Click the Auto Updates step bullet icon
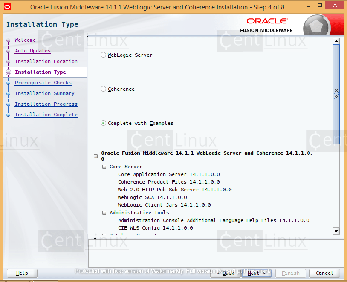347x282 pixels. (x=9, y=51)
